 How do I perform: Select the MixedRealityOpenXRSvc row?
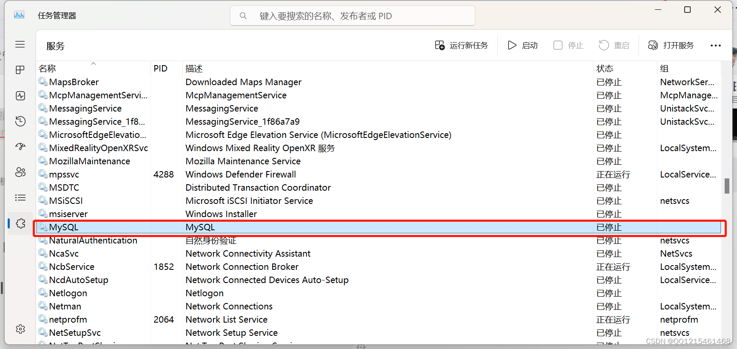point(378,148)
